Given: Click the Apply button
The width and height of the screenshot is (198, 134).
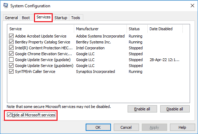Looking at the screenshot, I should 154,127.
